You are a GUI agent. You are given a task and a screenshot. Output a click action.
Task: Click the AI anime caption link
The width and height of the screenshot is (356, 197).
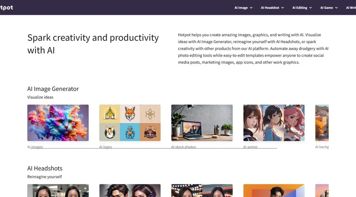click(x=250, y=147)
